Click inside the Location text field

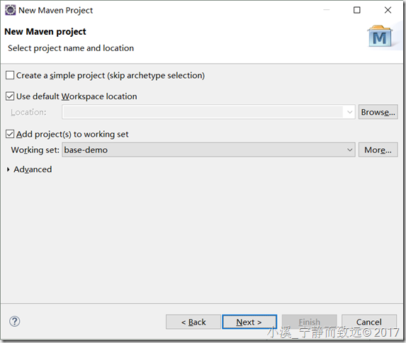tap(203, 112)
